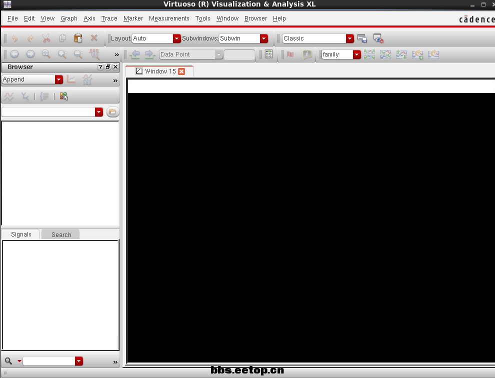Click the next data point arrow
The width and height of the screenshot is (495, 378).
[150, 54]
